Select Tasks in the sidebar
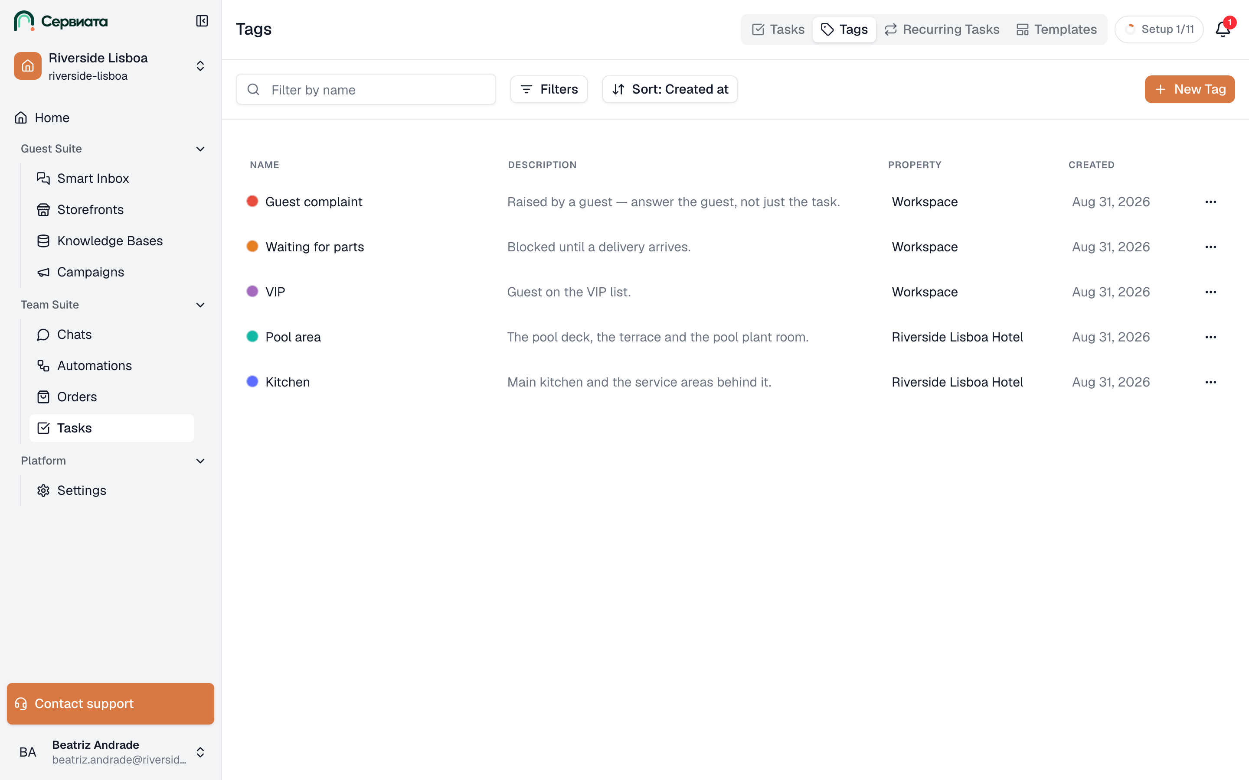The image size is (1249, 780). [111, 428]
